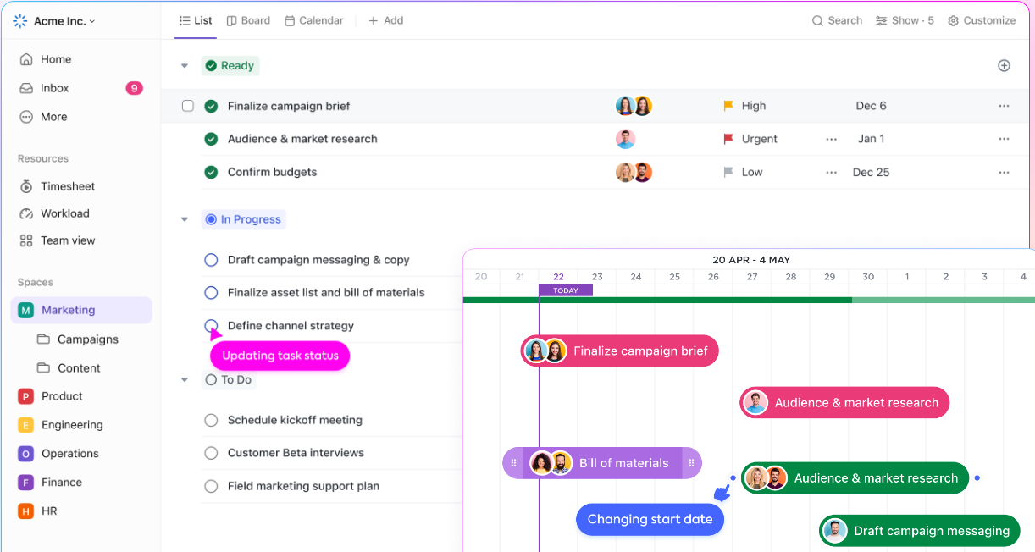
Task: Check the Finalize campaign brief checkbox
Action: [x=188, y=106]
